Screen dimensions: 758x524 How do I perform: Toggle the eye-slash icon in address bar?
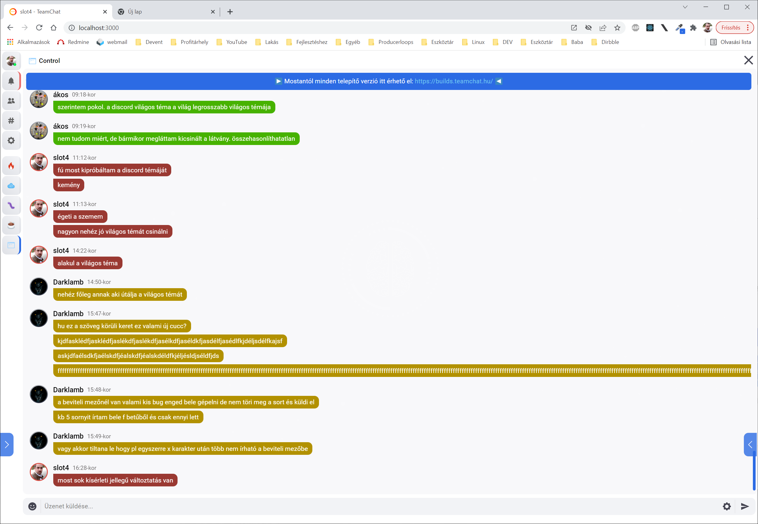pos(588,28)
